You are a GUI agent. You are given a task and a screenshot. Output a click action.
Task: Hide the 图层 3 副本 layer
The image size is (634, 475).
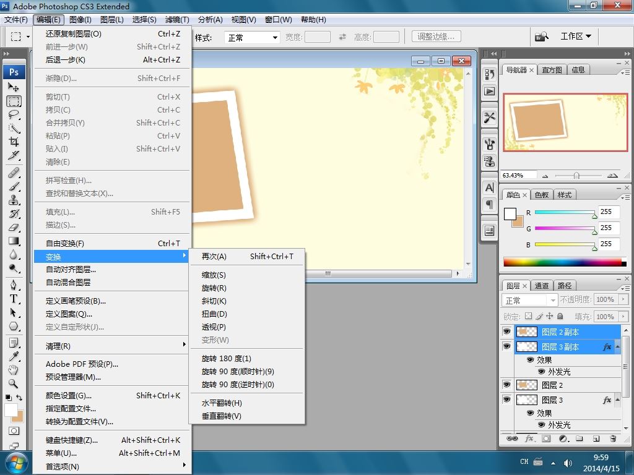506,346
